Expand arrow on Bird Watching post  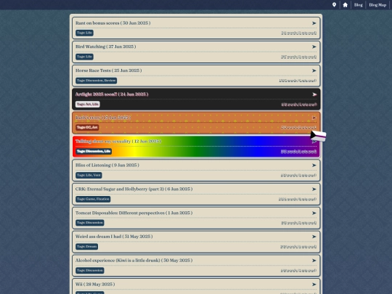click(314, 46)
